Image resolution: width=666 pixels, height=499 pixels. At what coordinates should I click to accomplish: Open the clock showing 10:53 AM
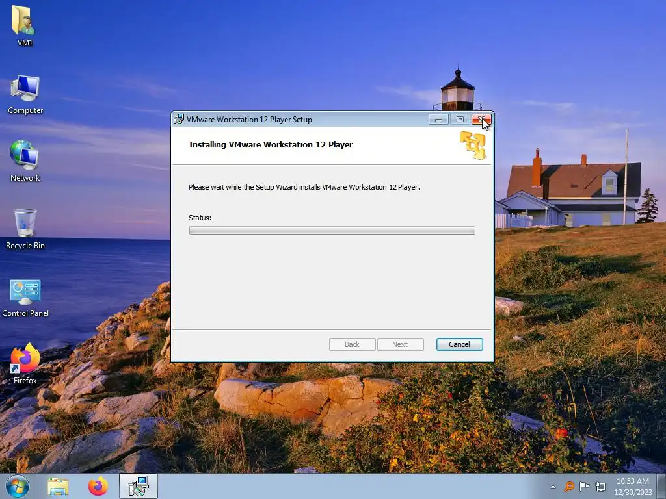[632, 487]
